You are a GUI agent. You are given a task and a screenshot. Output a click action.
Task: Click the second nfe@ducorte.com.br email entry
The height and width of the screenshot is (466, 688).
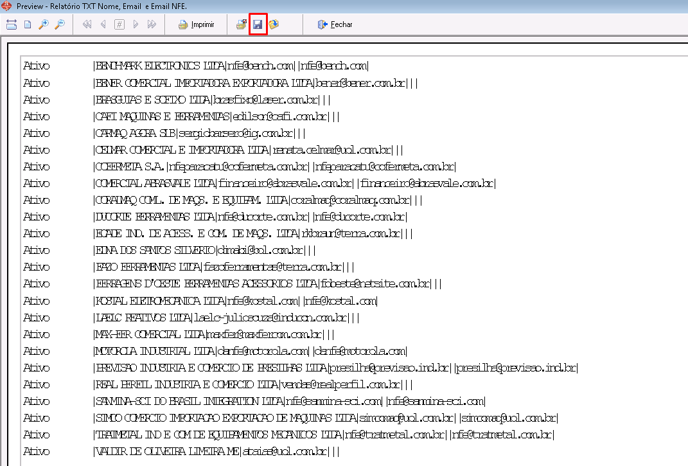coord(360,217)
